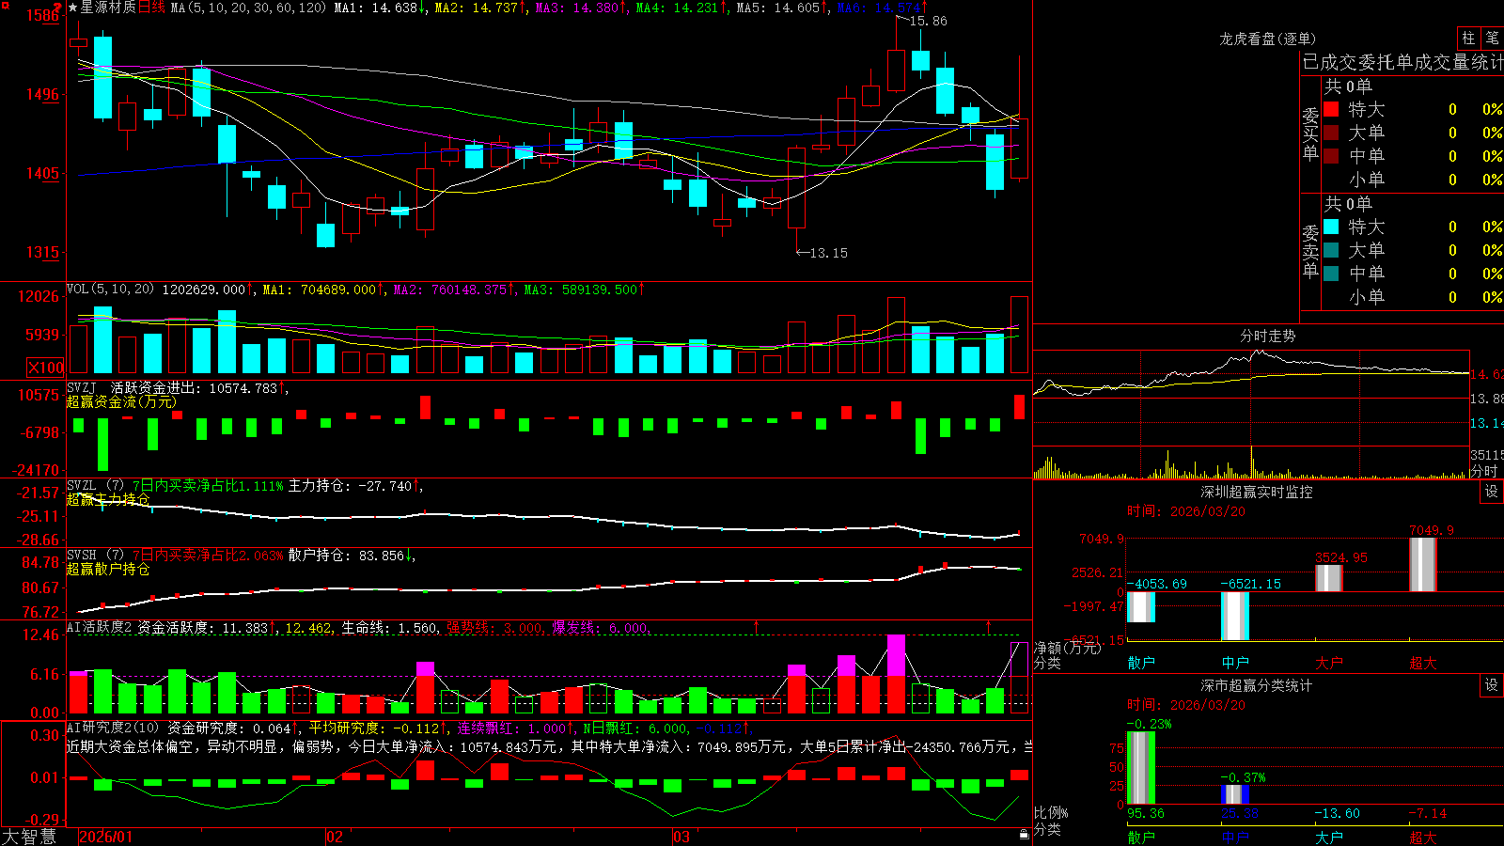Viewport: 1504px width, 846px height.
Task: Click the red question mark icon at top-left
Action: coord(57,8)
